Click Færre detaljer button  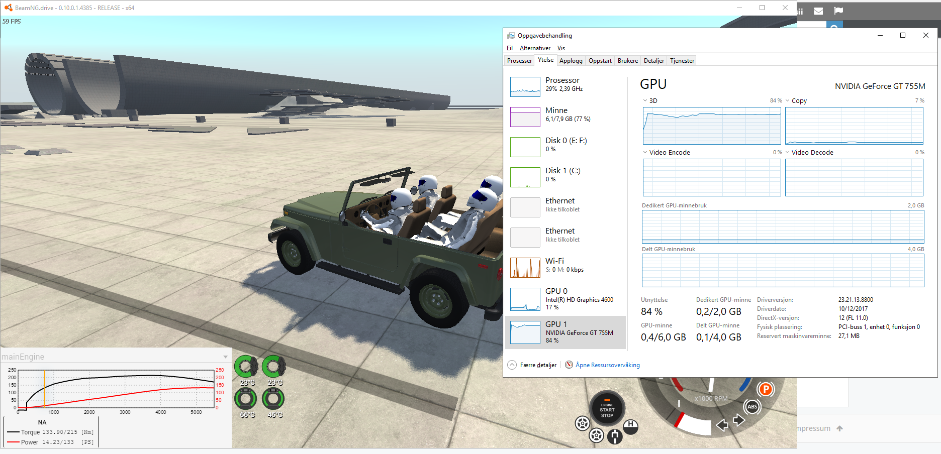point(532,365)
